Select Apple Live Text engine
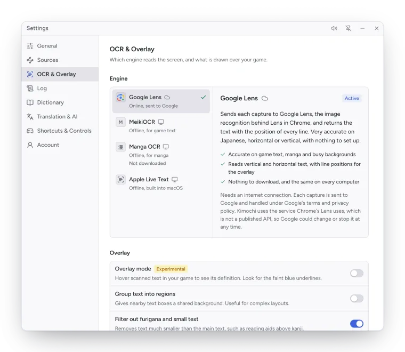The width and height of the screenshot is (405, 352). click(x=161, y=183)
